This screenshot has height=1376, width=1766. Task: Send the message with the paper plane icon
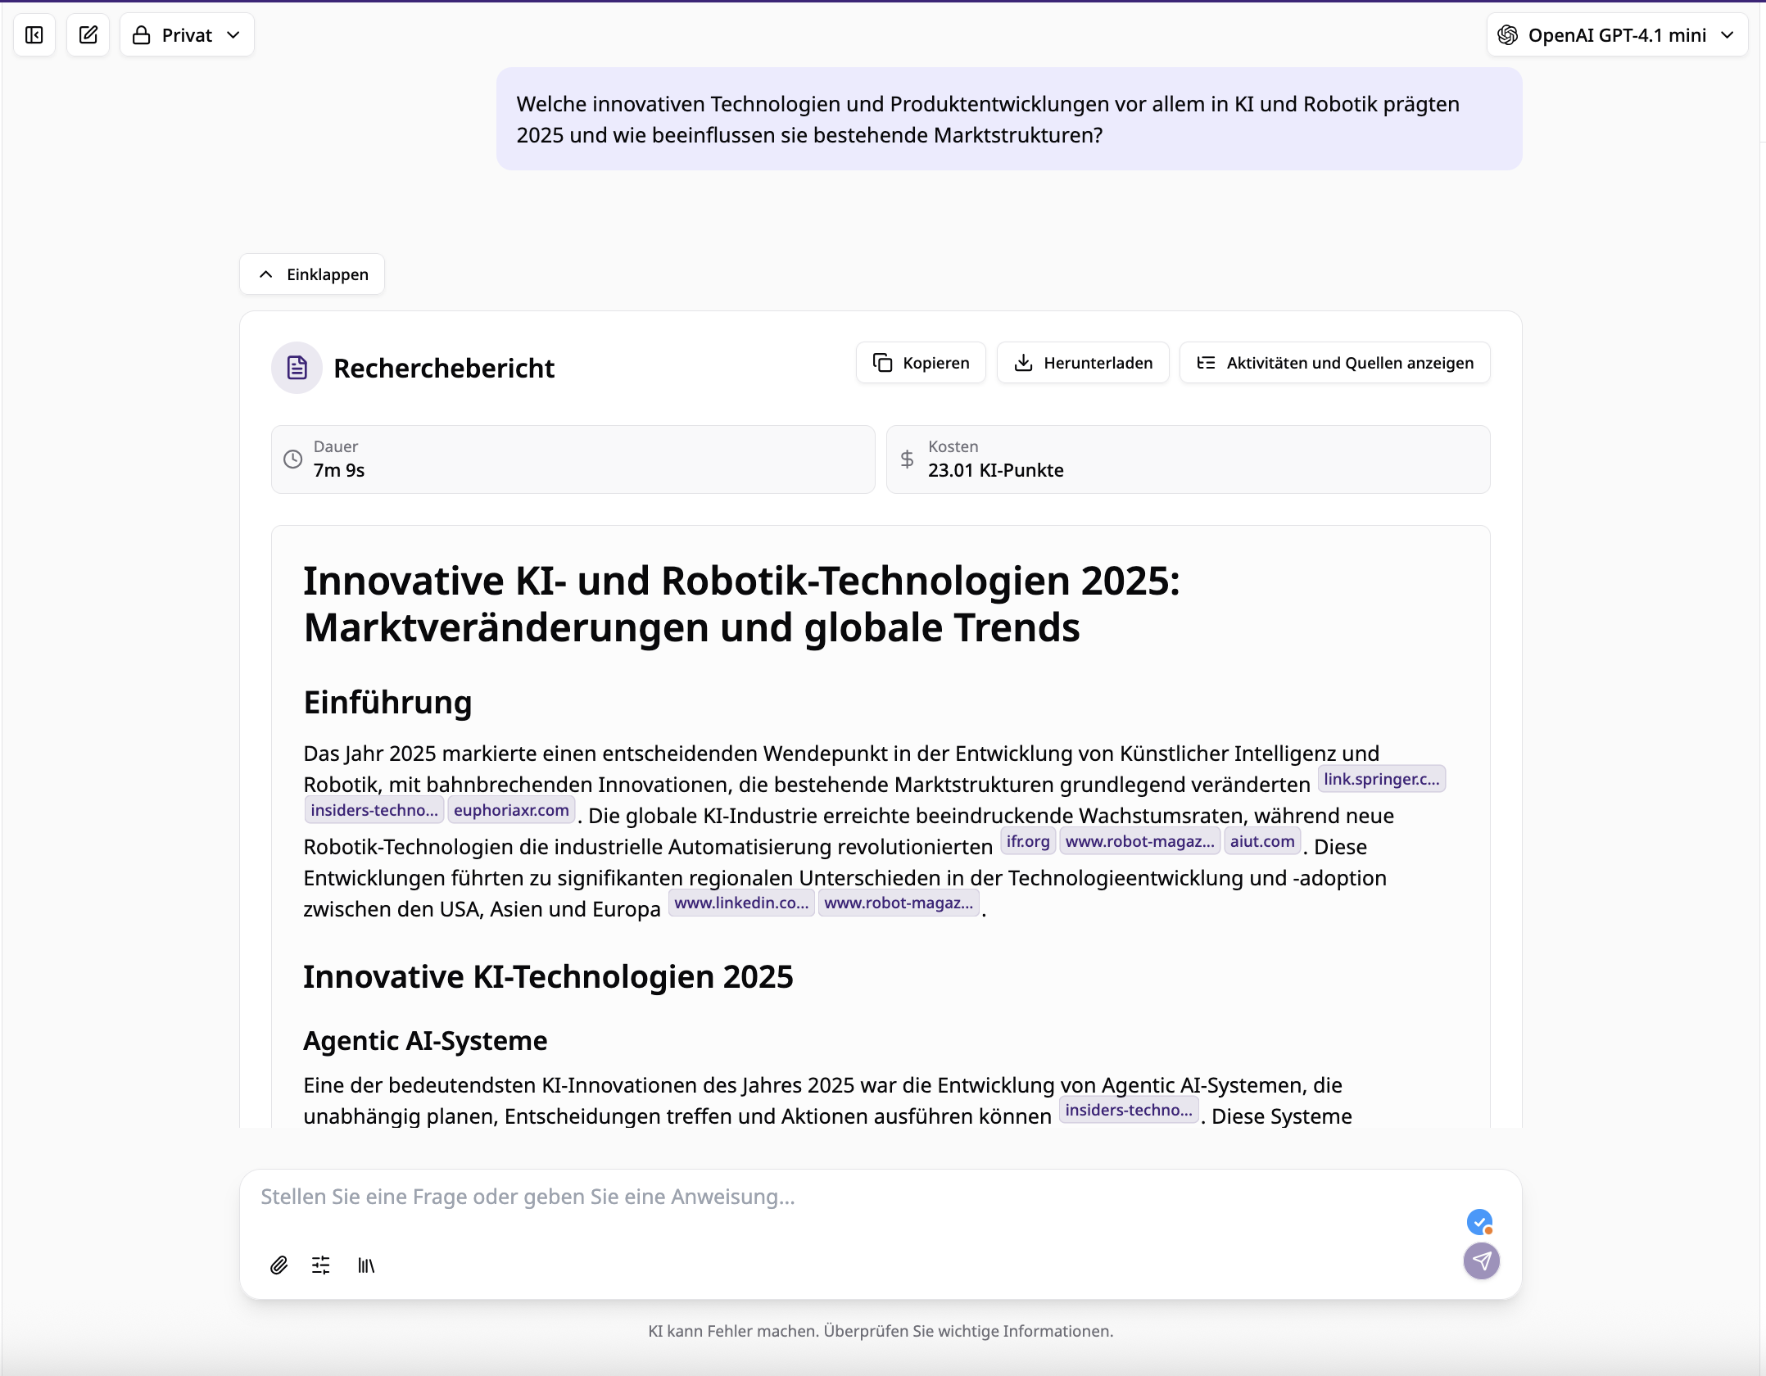point(1481,1261)
